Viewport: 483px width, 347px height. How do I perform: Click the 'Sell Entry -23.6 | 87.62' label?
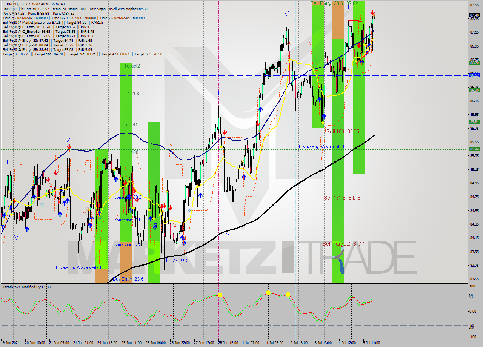[x=334, y=3]
